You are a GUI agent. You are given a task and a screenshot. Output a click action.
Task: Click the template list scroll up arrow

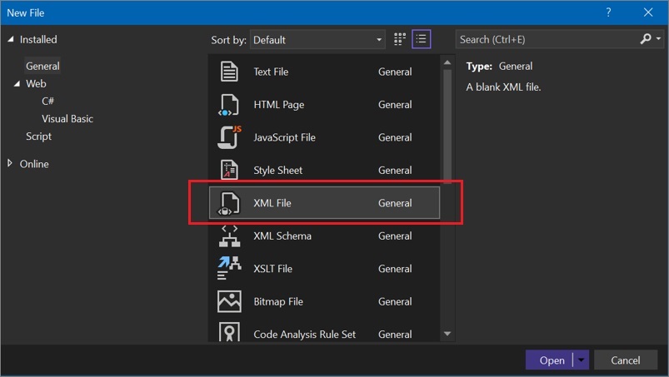[x=447, y=62]
